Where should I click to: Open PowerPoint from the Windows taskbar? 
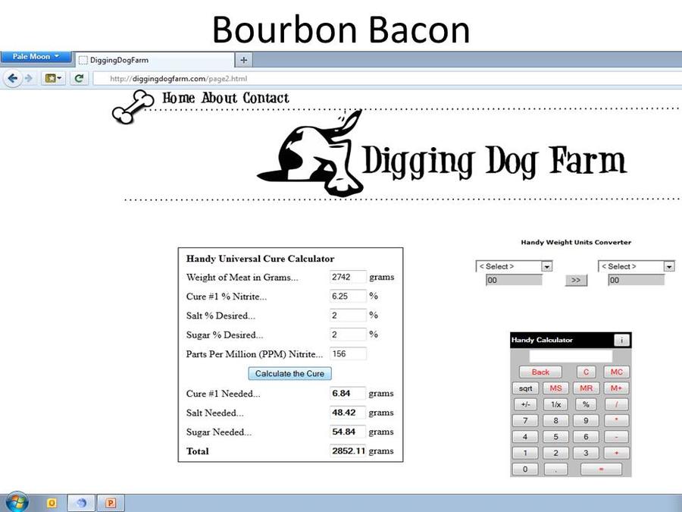(111, 502)
